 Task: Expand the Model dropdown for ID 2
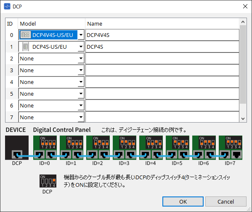tap(81, 58)
